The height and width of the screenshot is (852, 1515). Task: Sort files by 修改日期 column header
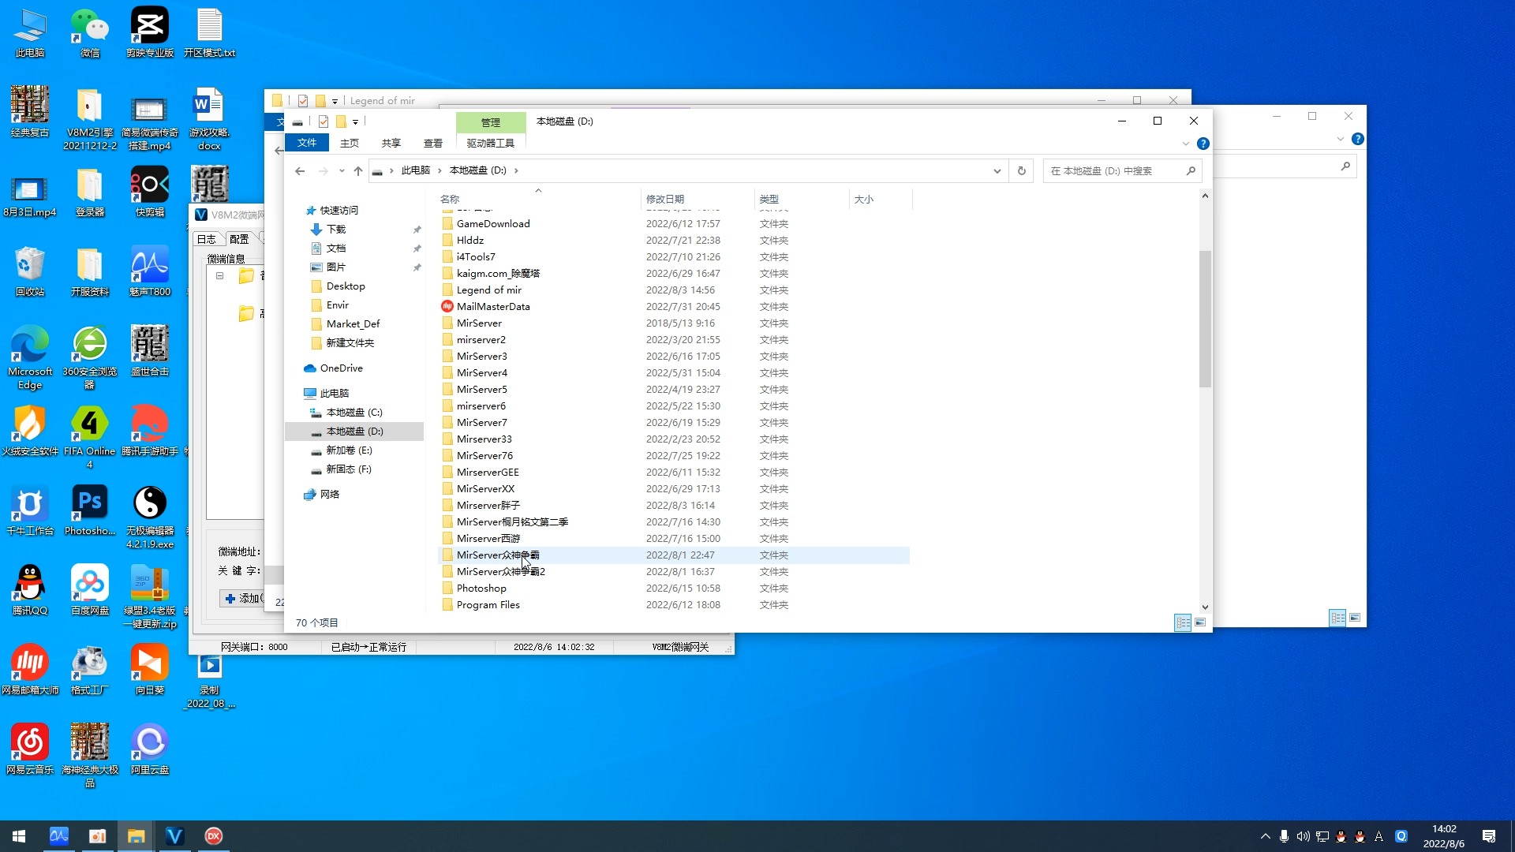click(x=664, y=199)
